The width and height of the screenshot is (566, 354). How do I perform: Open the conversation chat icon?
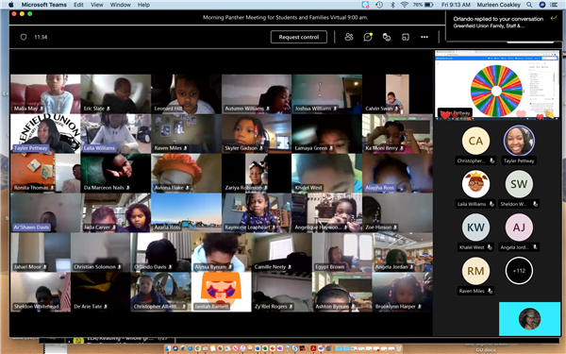click(x=368, y=37)
